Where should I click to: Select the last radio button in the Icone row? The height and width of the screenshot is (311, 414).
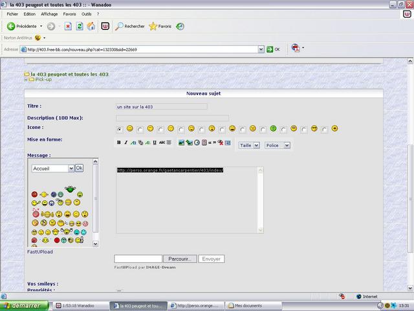(x=325, y=129)
